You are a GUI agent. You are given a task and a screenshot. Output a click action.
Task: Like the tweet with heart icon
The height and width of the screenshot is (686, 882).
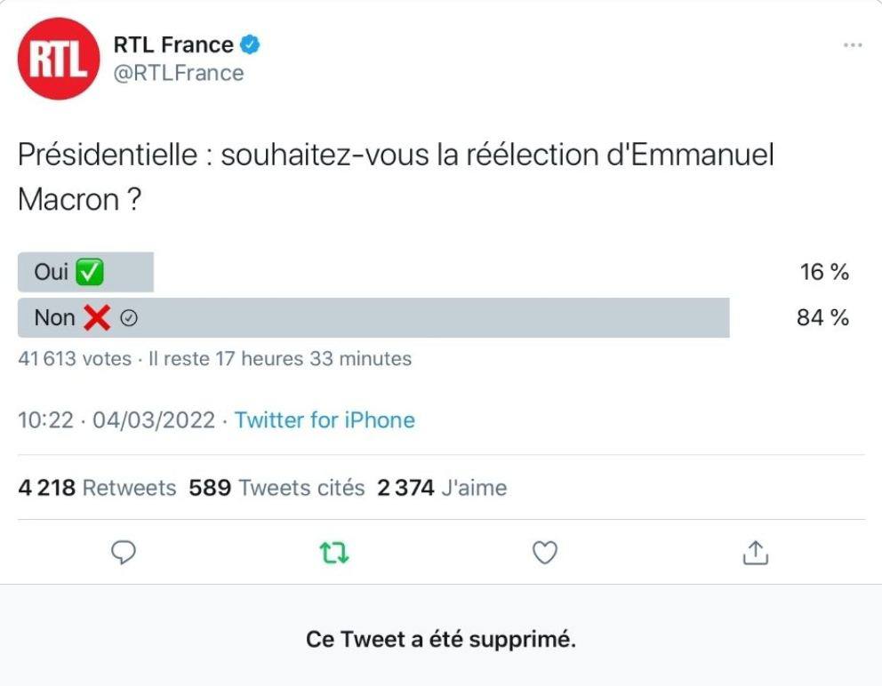544,552
